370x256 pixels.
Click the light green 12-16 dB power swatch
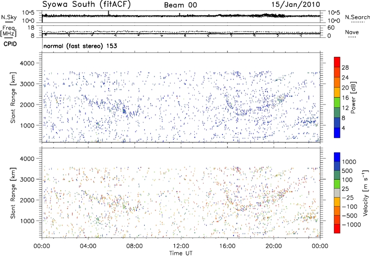pos(337,102)
